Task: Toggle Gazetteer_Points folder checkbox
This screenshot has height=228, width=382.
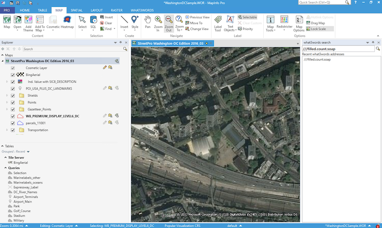Action: (x=13, y=109)
